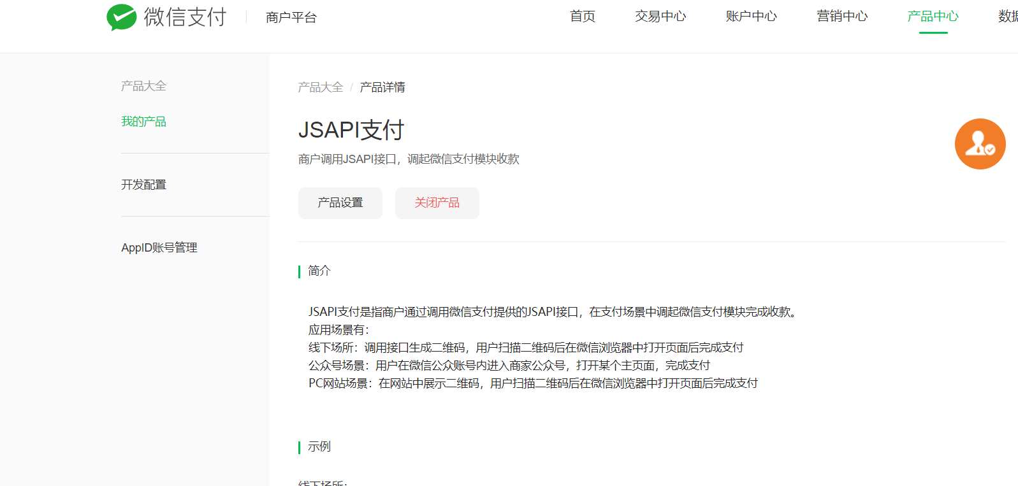The image size is (1018, 486).
Task: Click 产品详情 breadcrumb text
Action: (x=382, y=87)
